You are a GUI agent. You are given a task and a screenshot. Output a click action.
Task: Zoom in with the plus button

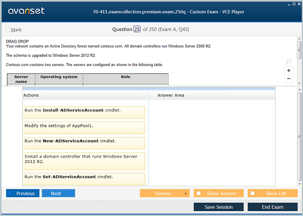coord(289,70)
